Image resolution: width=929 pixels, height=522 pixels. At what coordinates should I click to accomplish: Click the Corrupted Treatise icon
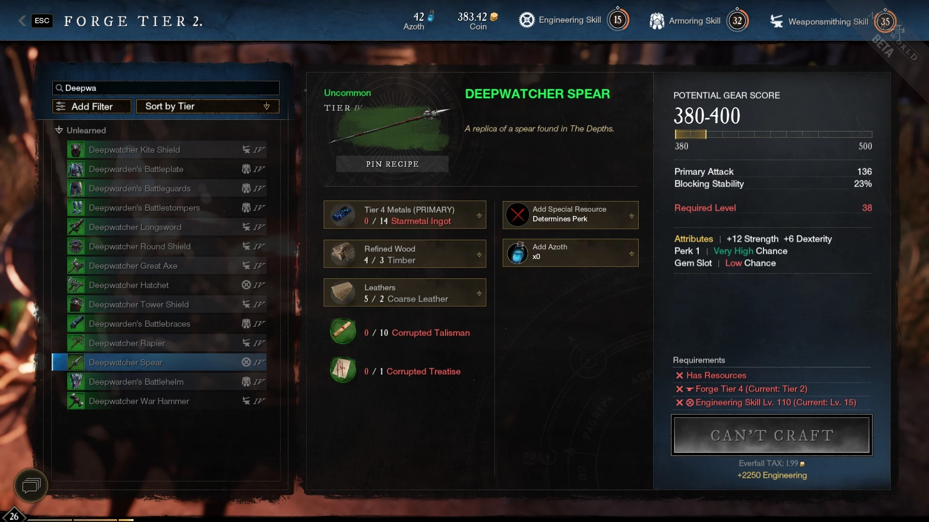[x=343, y=370]
